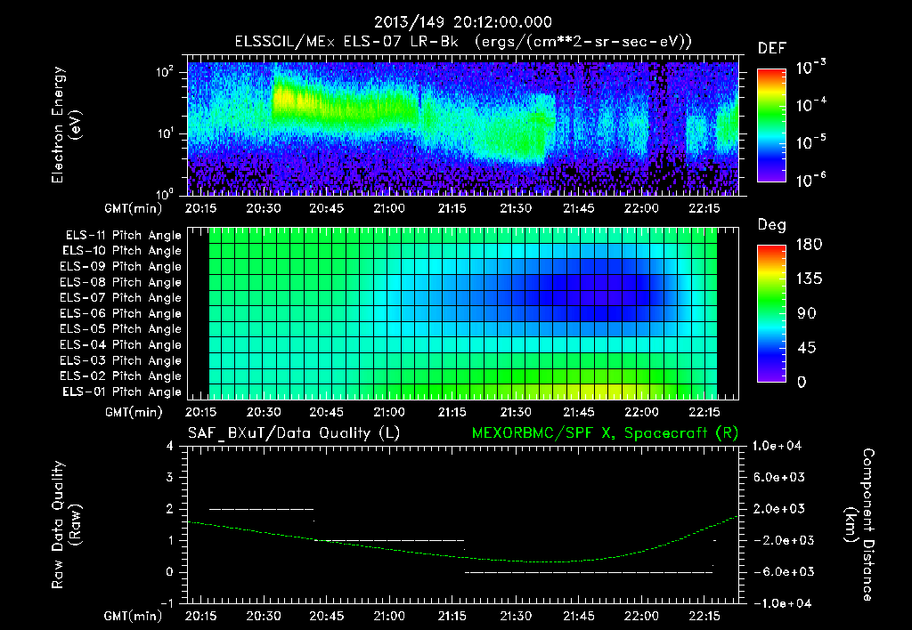Click the 10^-3 label on the DEF scale
Viewport: 912px width, 630px height.
[810, 68]
